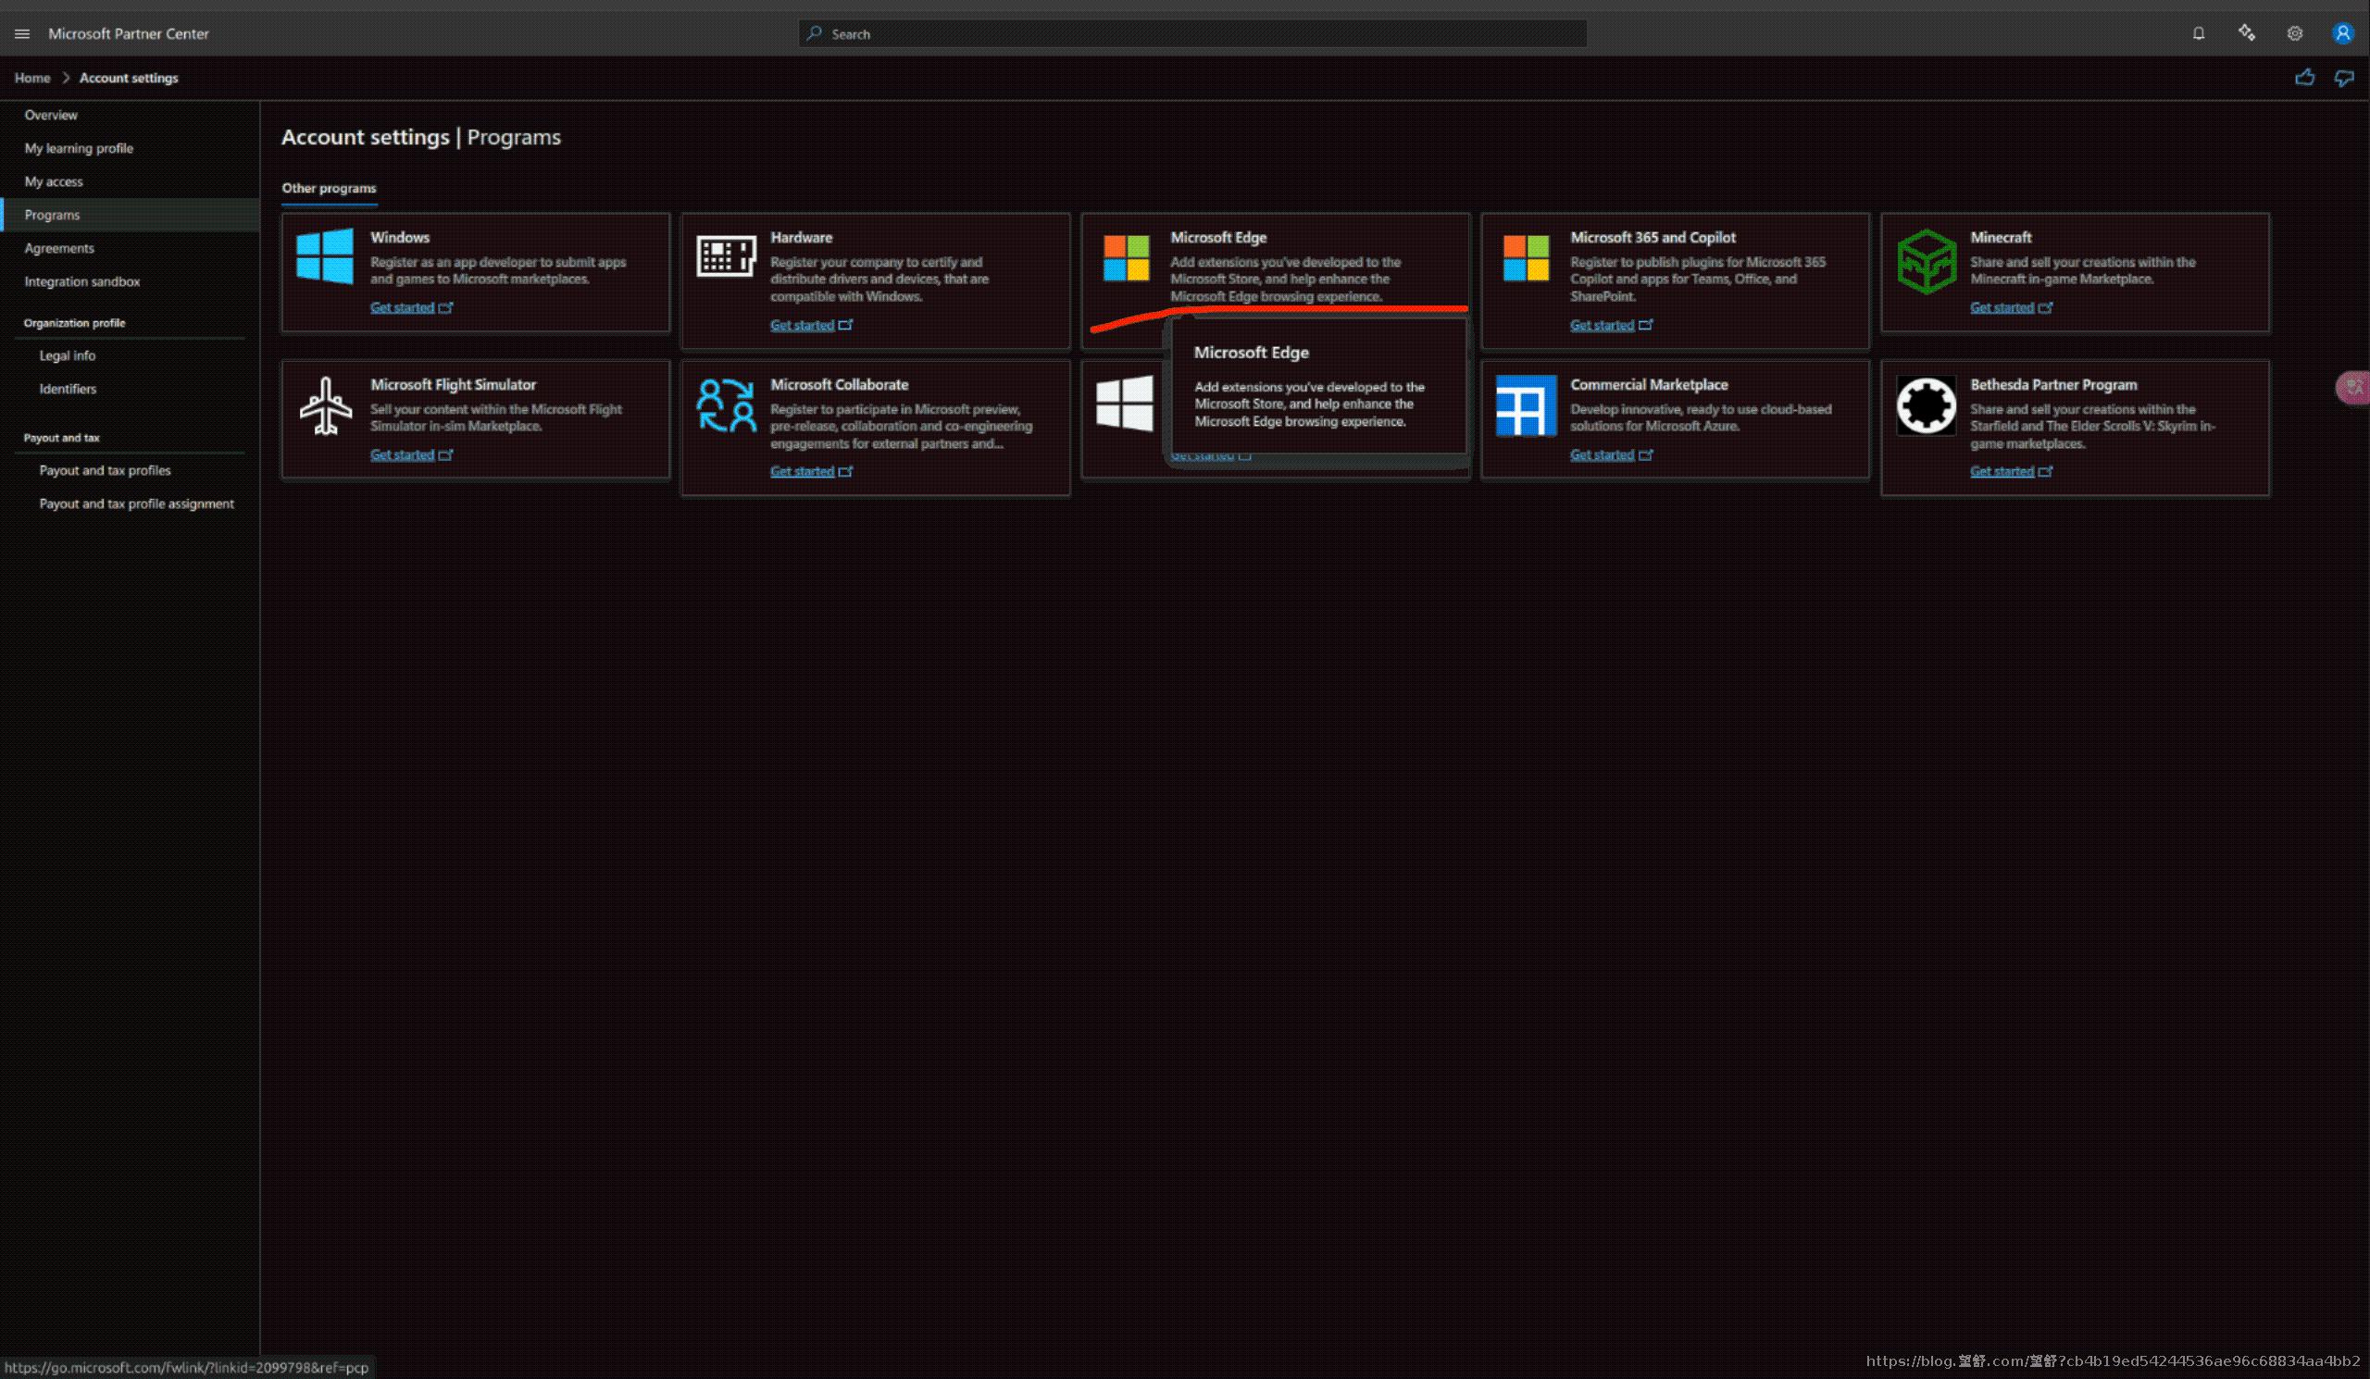The width and height of the screenshot is (2370, 1379).
Task: Click the Microsoft Flight Simulator airplane icon
Action: [325, 406]
